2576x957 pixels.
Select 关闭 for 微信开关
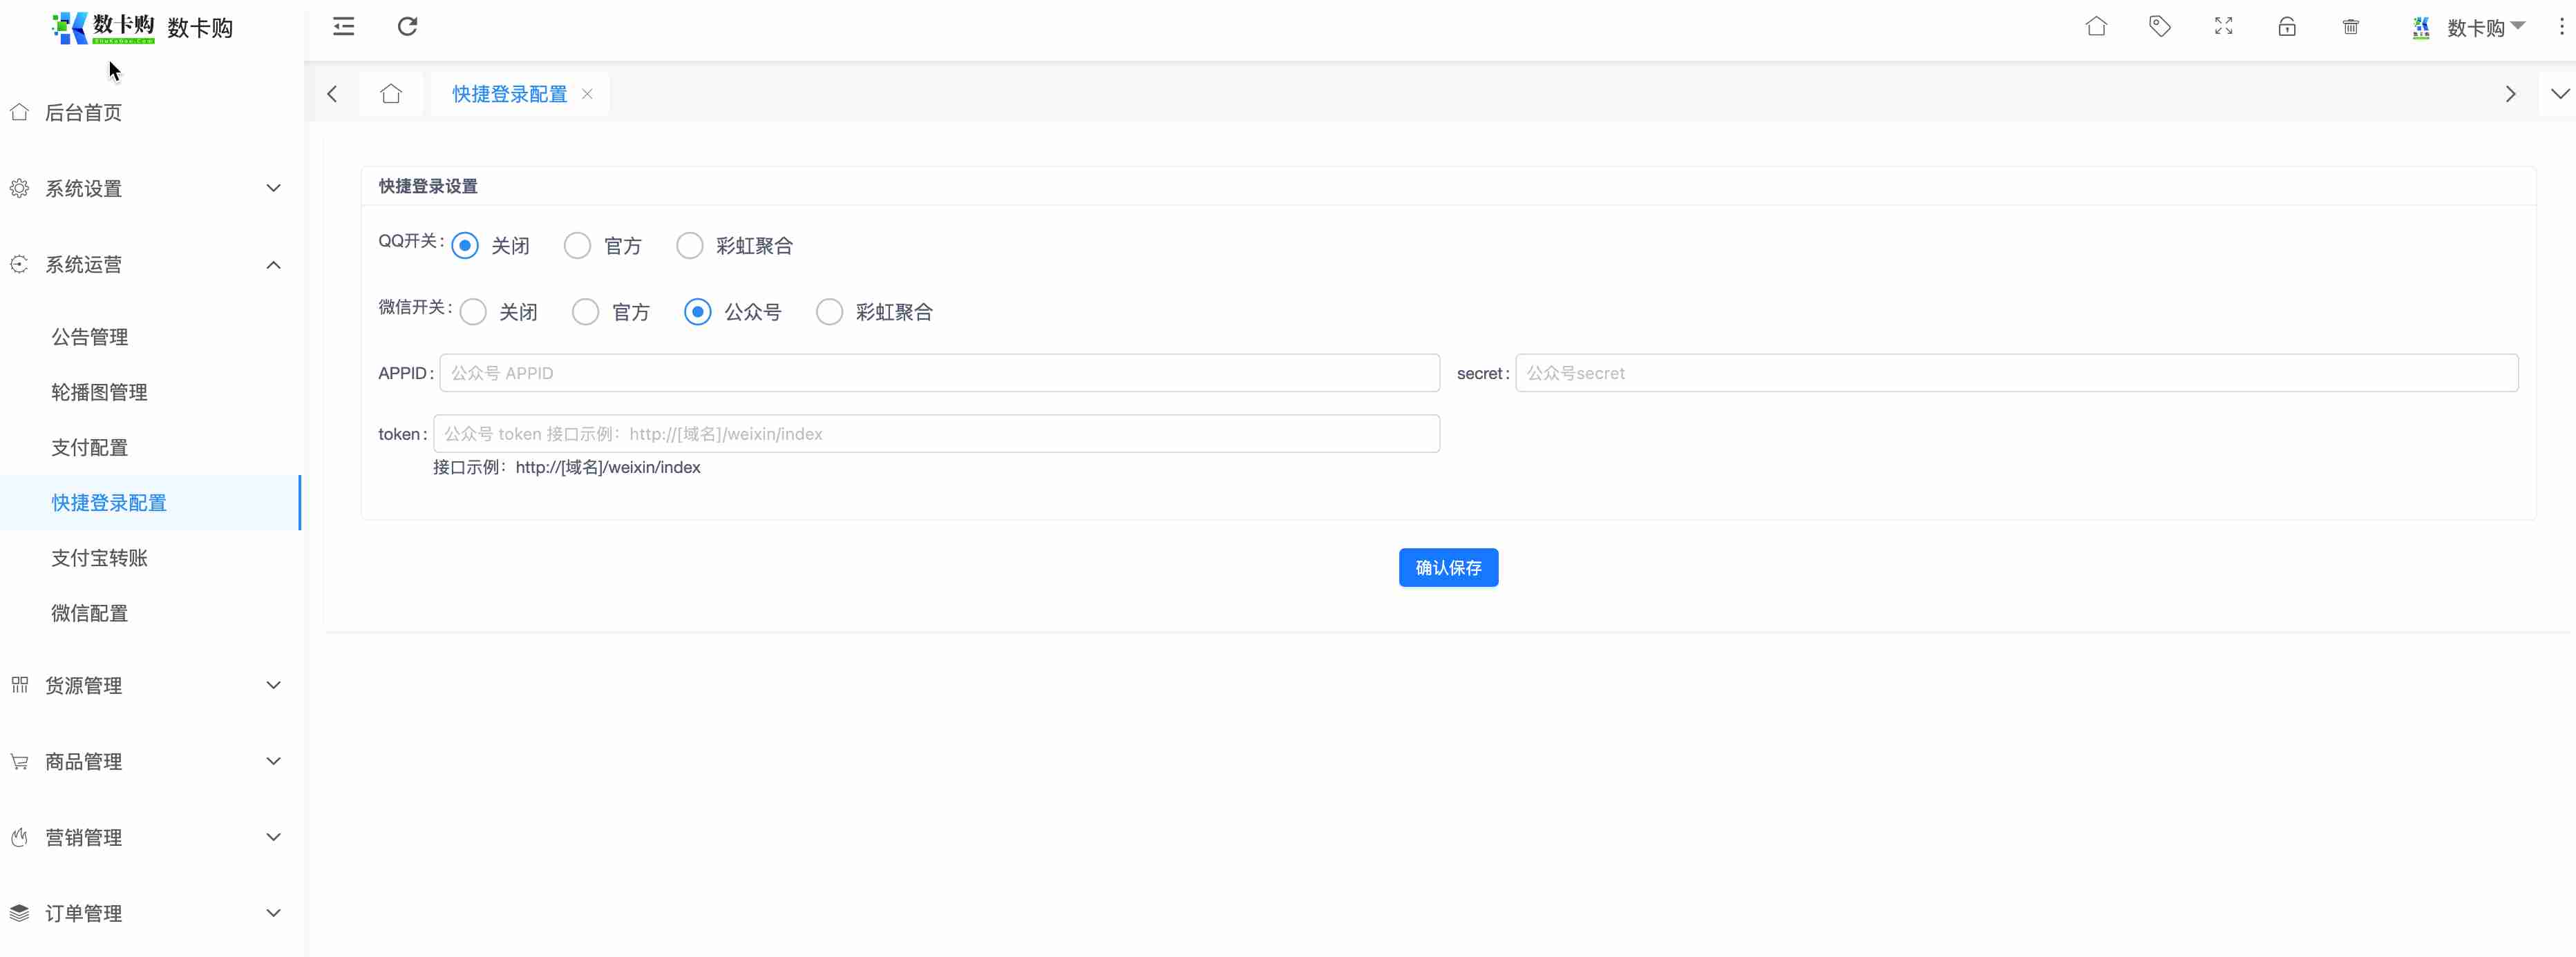[x=474, y=313]
